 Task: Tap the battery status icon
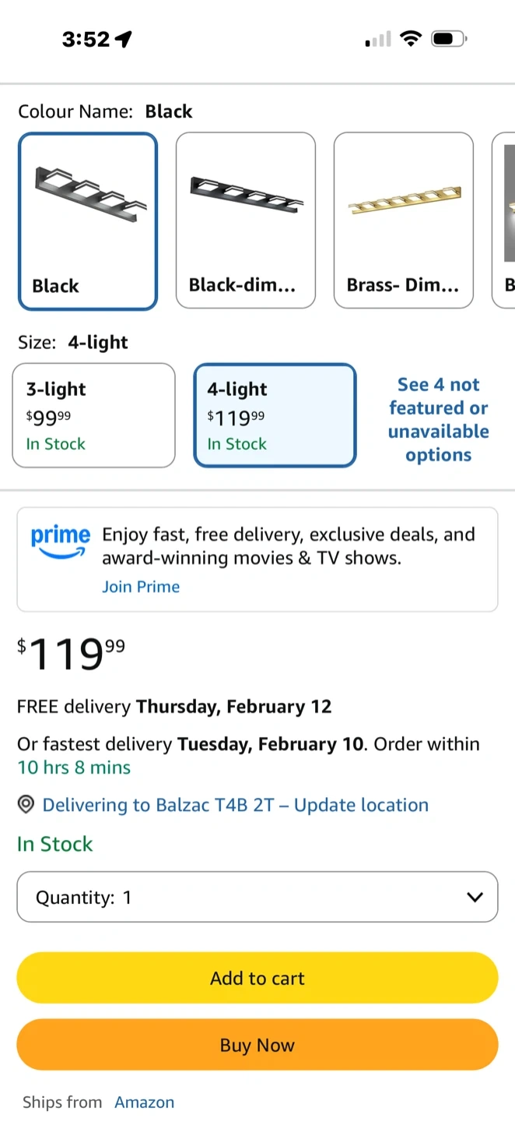(x=449, y=38)
